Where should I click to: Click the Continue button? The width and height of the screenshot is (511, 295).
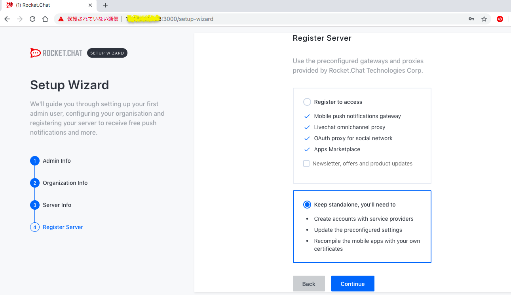352,284
